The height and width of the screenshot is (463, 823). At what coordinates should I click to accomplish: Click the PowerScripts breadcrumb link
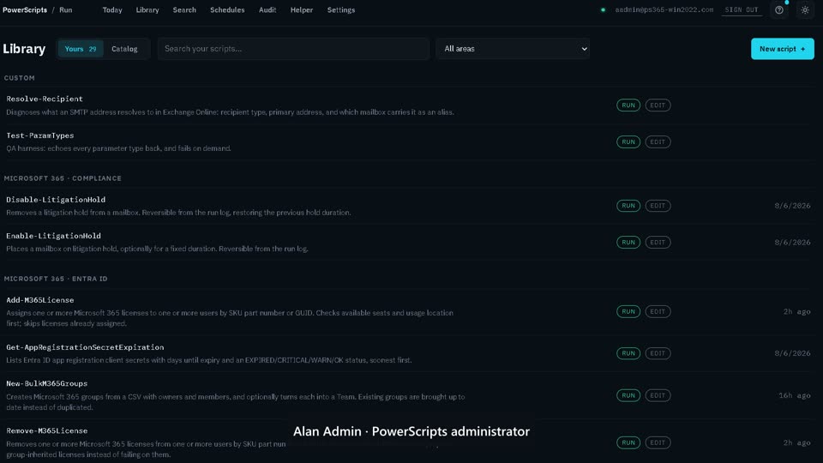25,10
